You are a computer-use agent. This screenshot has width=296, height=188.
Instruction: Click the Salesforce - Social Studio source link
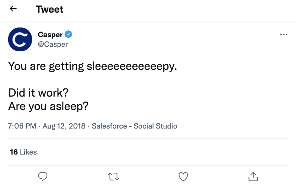tap(135, 126)
